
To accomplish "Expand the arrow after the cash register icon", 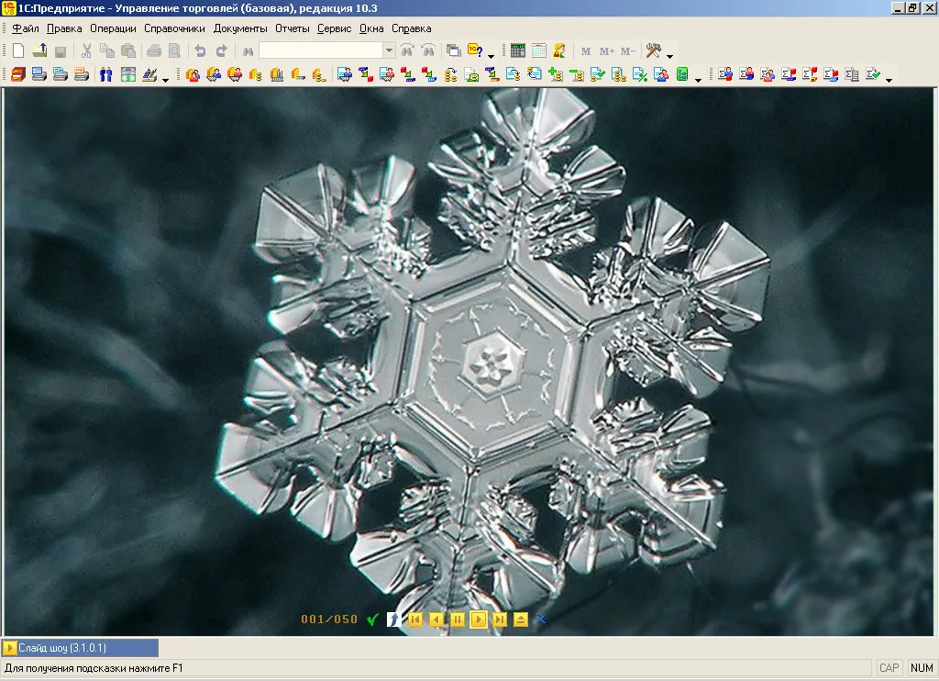I will coord(165,79).
